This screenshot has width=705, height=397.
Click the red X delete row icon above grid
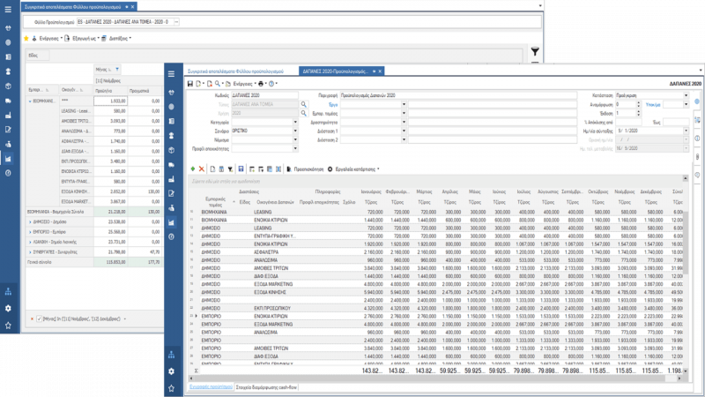tap(202, 169)
